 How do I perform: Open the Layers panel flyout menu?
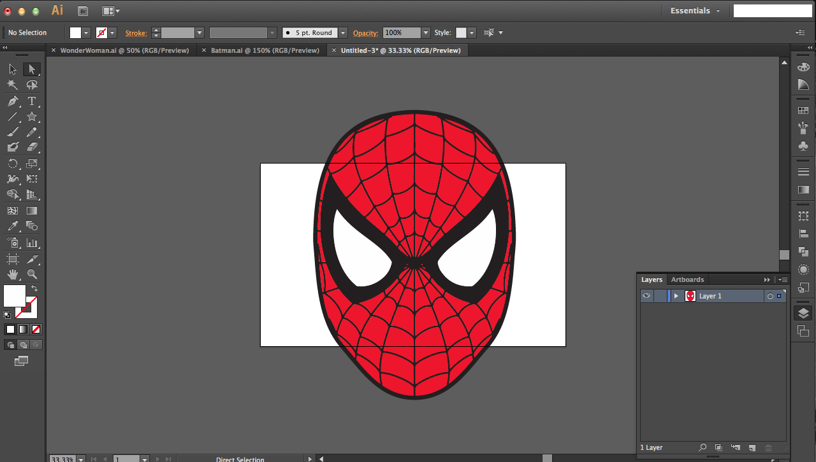coord(783,279)
